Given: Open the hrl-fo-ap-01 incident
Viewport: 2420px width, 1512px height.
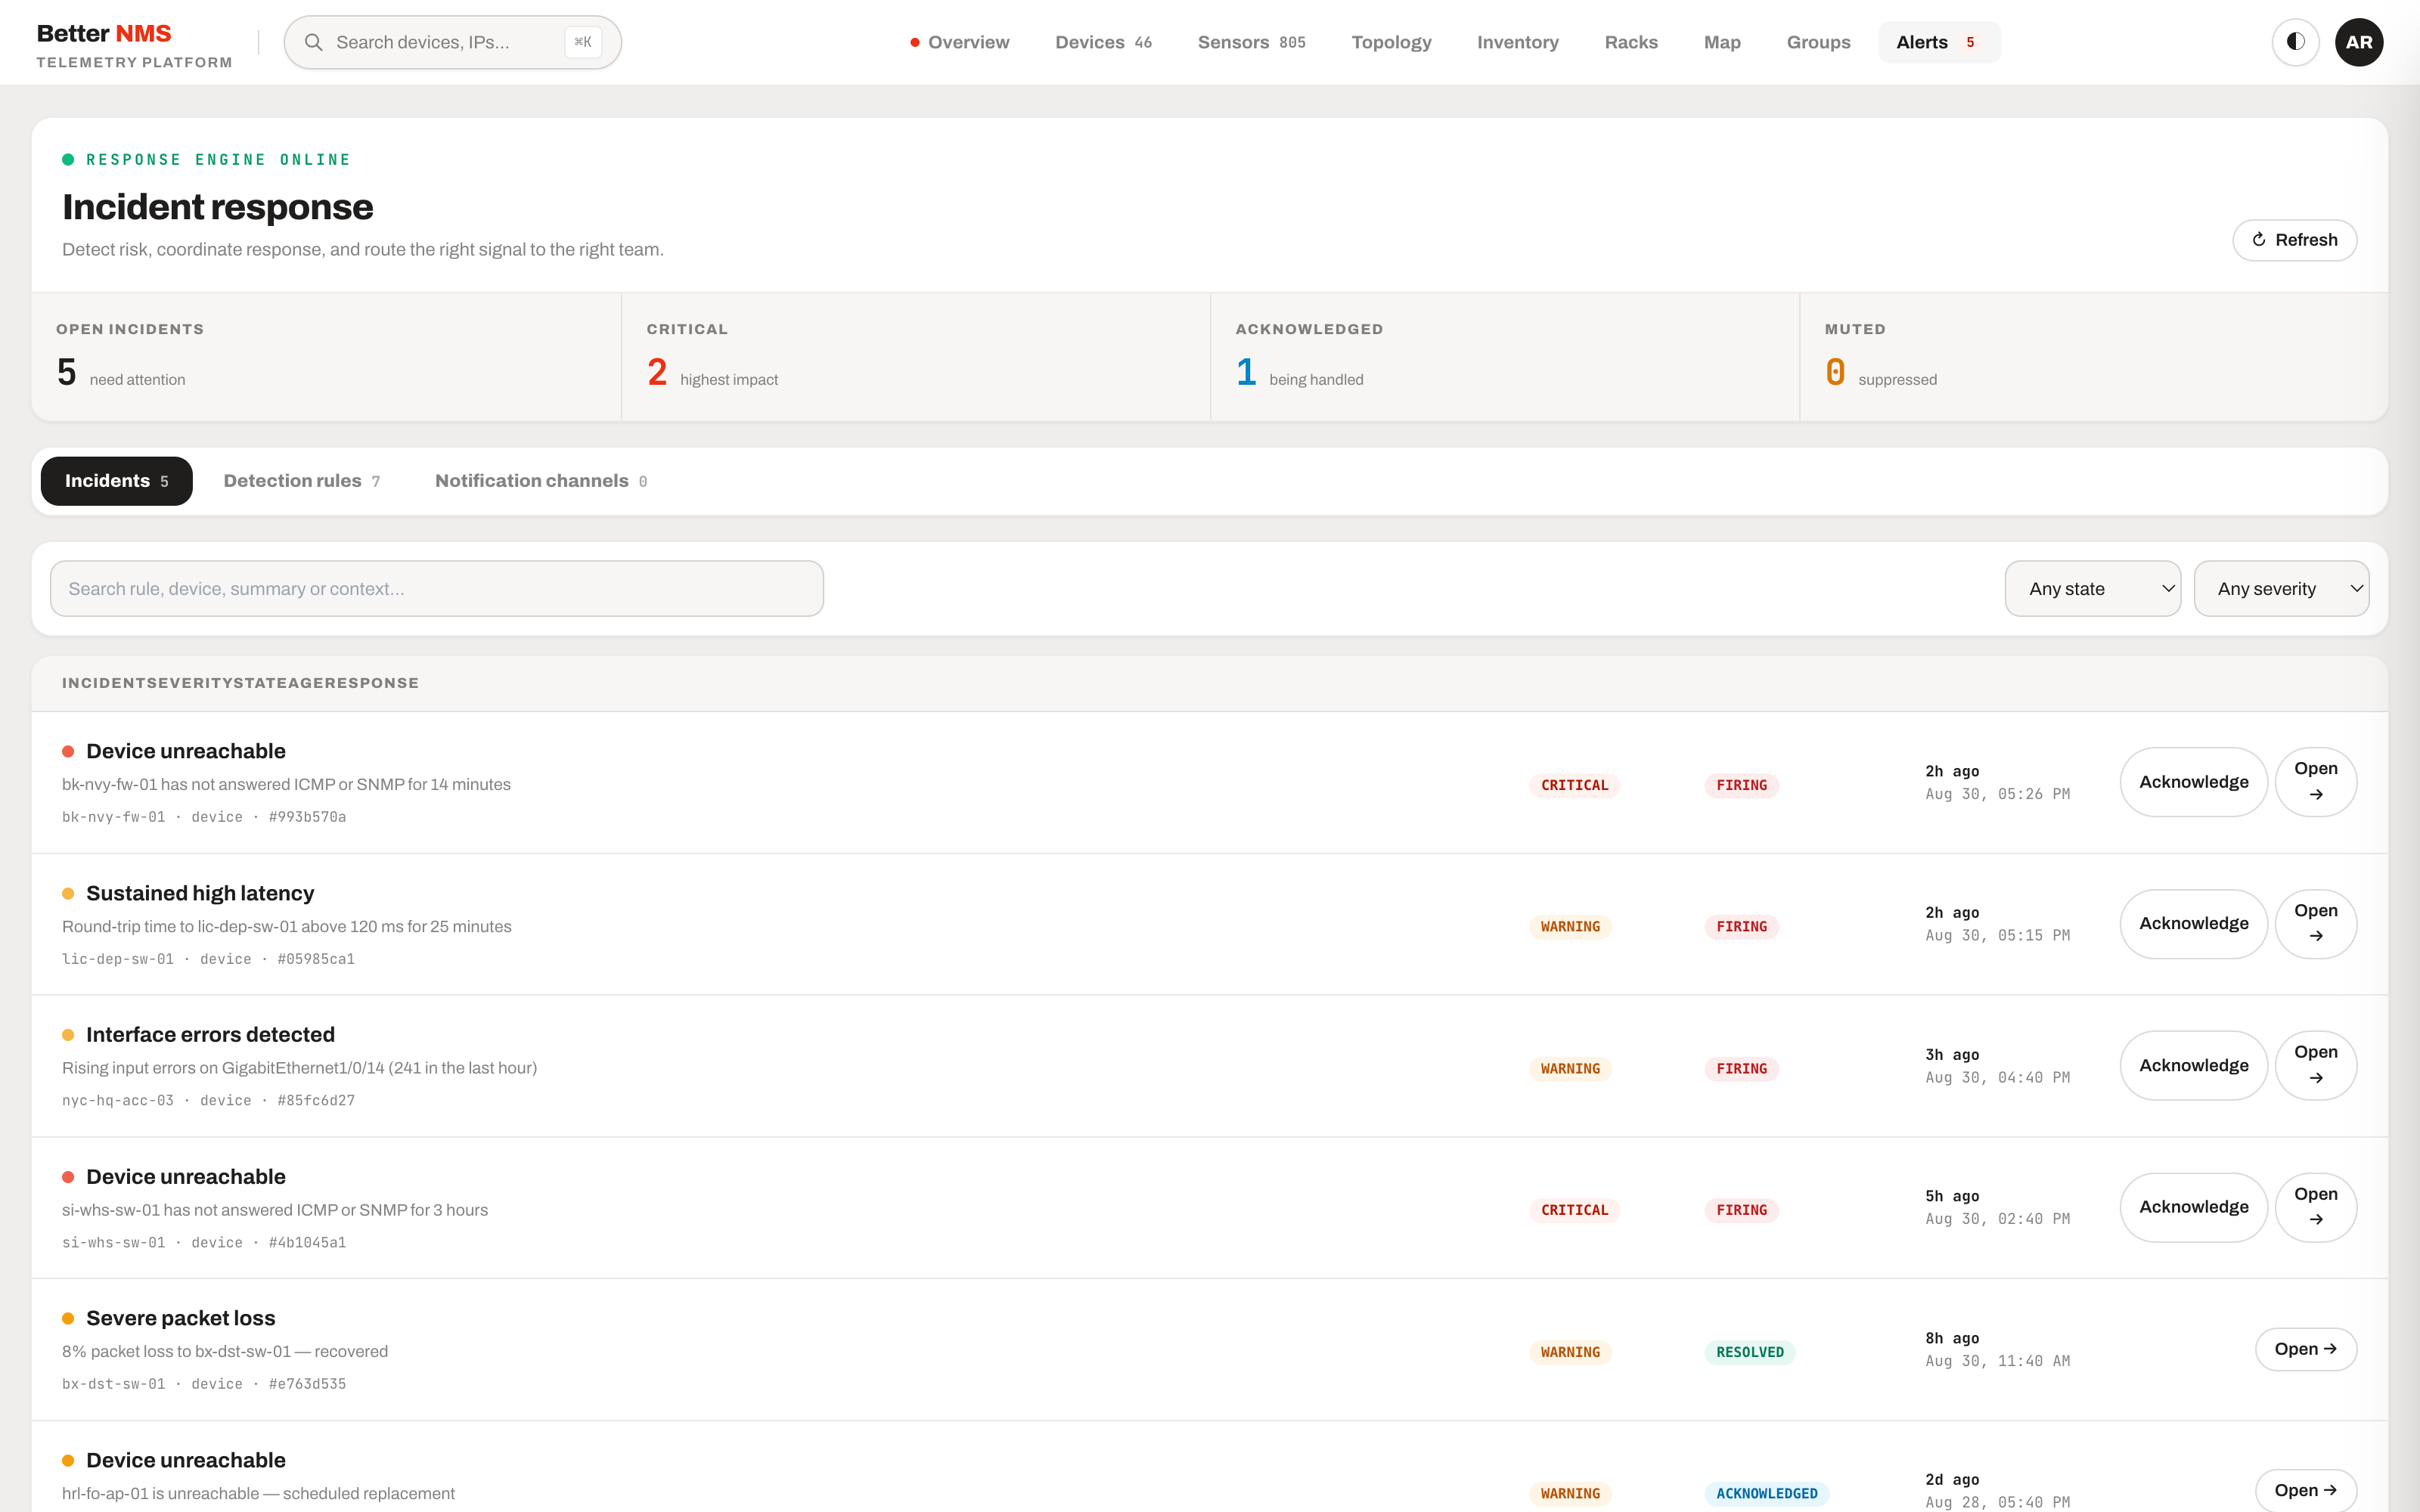Looking at the screenshot, I should [x=2305, y=1491].
